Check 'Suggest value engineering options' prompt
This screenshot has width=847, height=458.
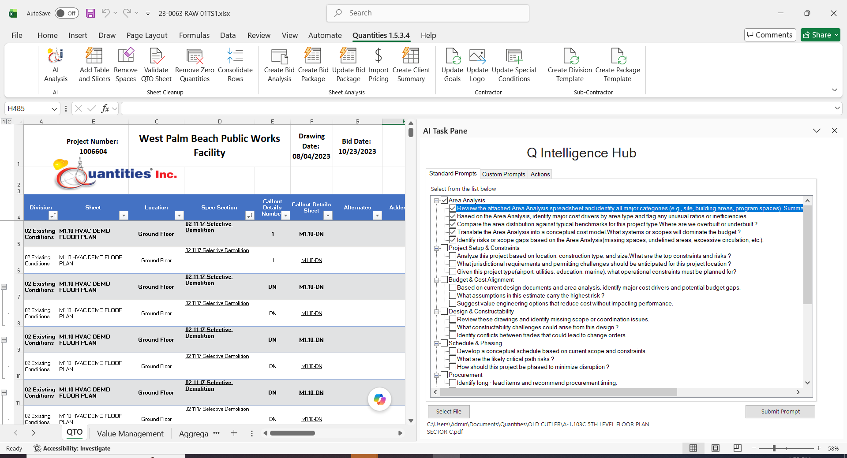click(x=453, y=303)
